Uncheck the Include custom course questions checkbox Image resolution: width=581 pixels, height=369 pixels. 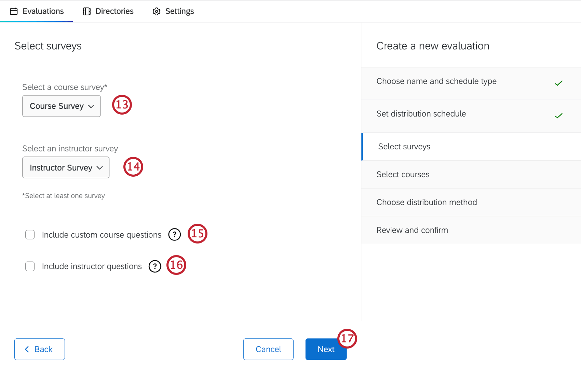30,235
